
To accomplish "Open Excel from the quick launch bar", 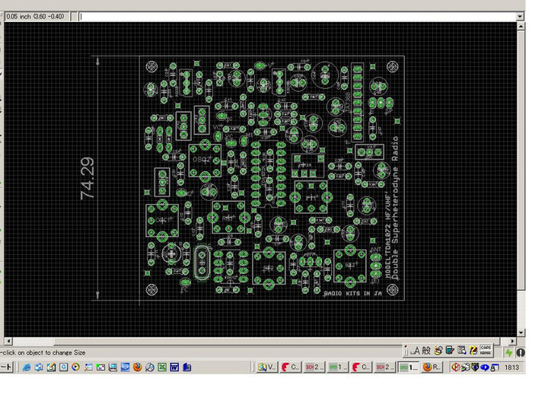I will [x=162, y=367].
